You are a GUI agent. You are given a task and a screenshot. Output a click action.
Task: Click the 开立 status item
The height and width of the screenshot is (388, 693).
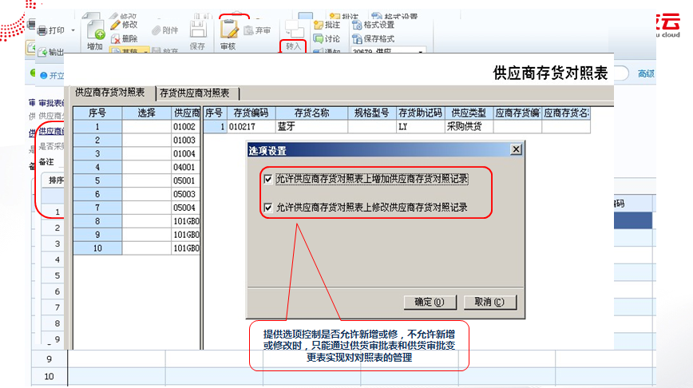(x=52, y=76)
